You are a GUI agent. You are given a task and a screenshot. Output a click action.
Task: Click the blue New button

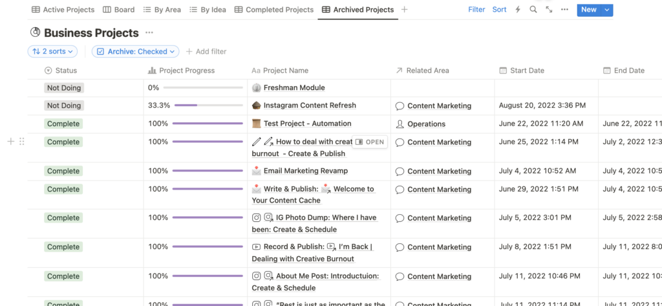point(588,10)
